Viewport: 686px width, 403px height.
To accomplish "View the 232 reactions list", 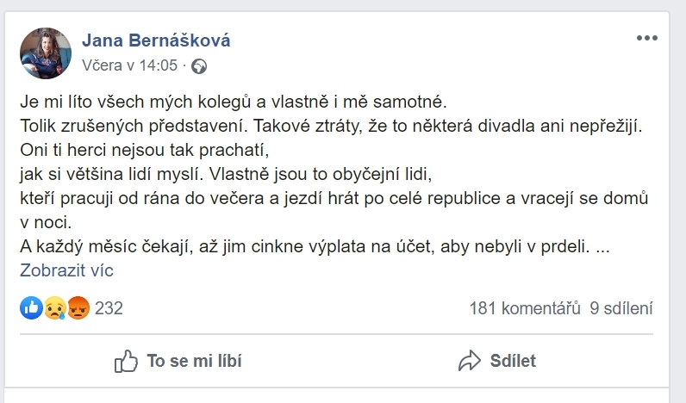I will click(x=109, y=308).
